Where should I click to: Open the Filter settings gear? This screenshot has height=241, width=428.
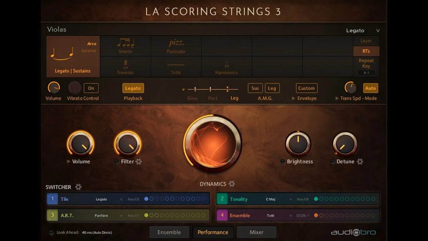139,162
